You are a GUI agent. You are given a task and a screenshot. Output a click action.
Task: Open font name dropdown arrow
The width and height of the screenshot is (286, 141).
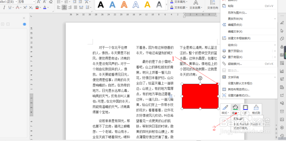[16, 2]
